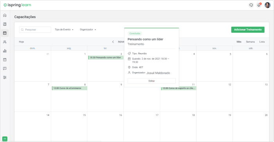Select day 12 in calendar
Screen dimensions: 274x142
[215, 96]
